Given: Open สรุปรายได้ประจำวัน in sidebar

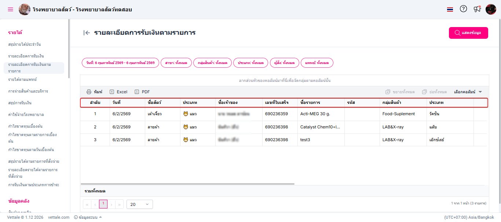Looking at the screenshot, I should click(x=25, y=44).
